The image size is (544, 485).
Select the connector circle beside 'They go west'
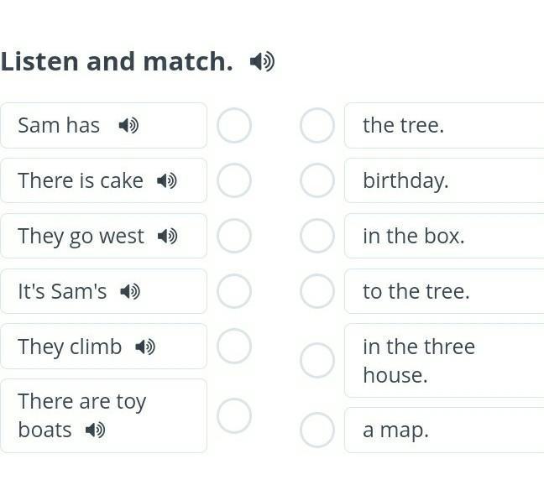[234, 236]
